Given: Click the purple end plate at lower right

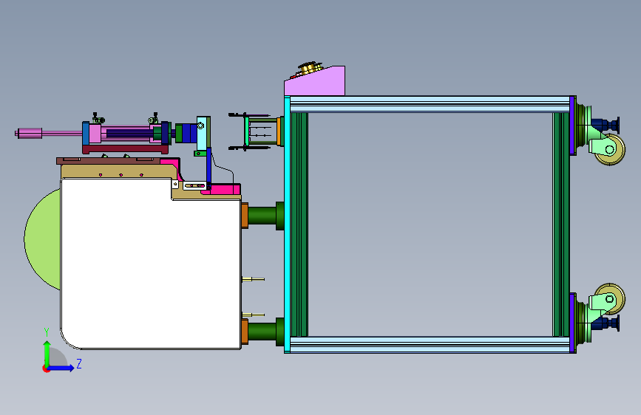Looking at the screenshot, I should [572, 323].
